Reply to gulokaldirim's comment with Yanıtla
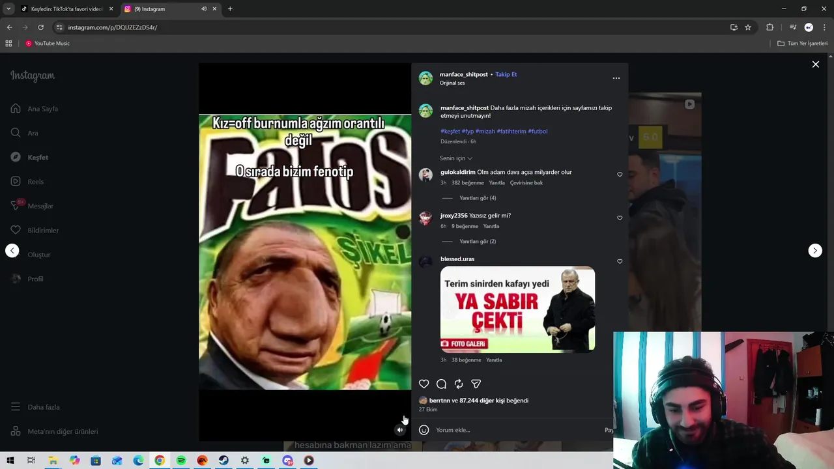The image size is (834, 469). 496,183
